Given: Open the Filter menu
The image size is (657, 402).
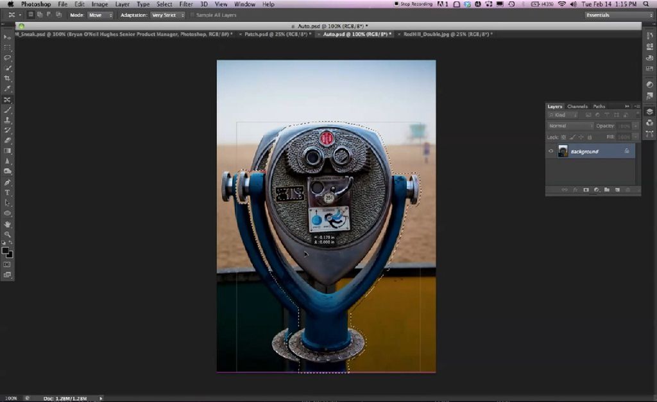Looking at the screenshot, I should (185, 4).
